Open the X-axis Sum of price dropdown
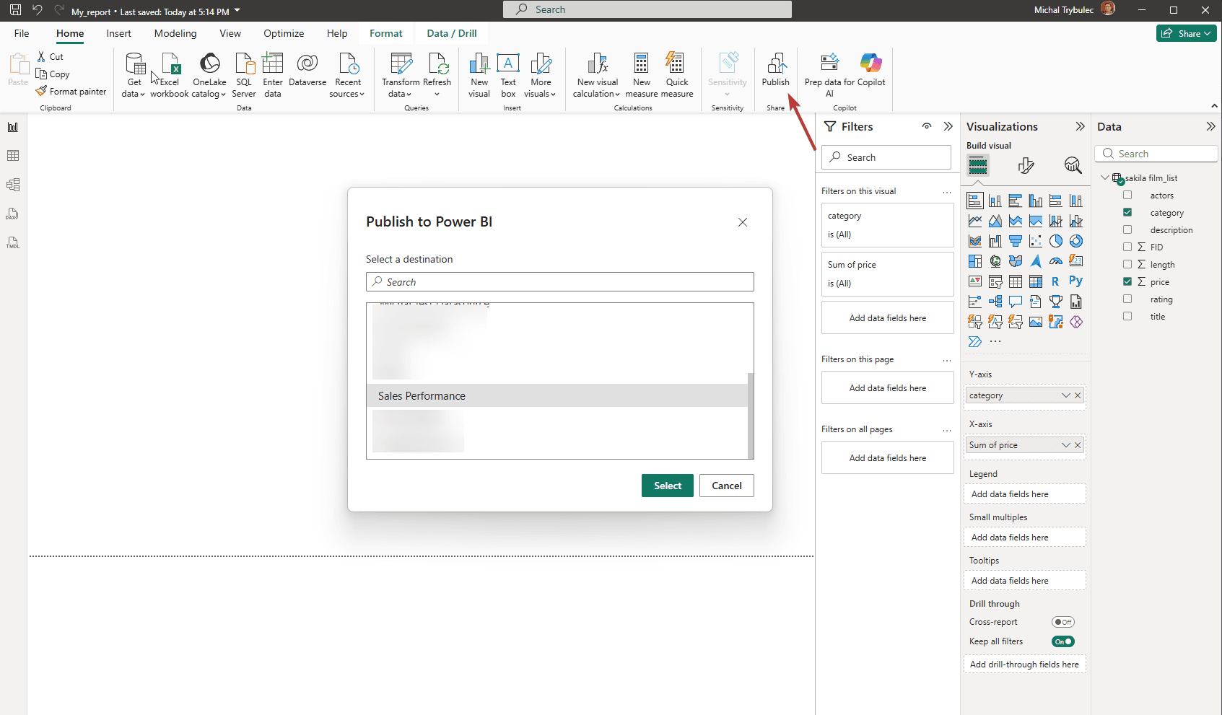 coord(1066,445)
